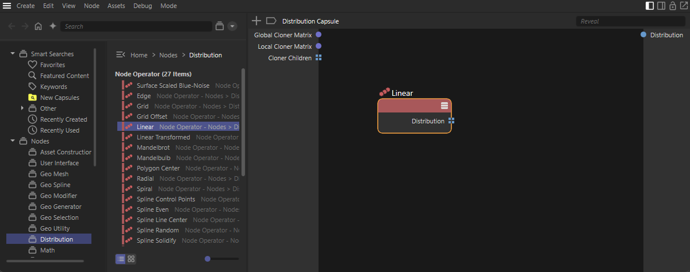Toggle the left side panel layout icon
This screenshot has height=272, width=690.
click(x=650, y=6)
